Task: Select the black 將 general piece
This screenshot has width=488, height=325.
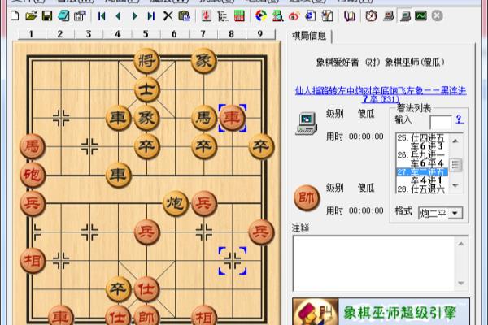Action: 146,61
